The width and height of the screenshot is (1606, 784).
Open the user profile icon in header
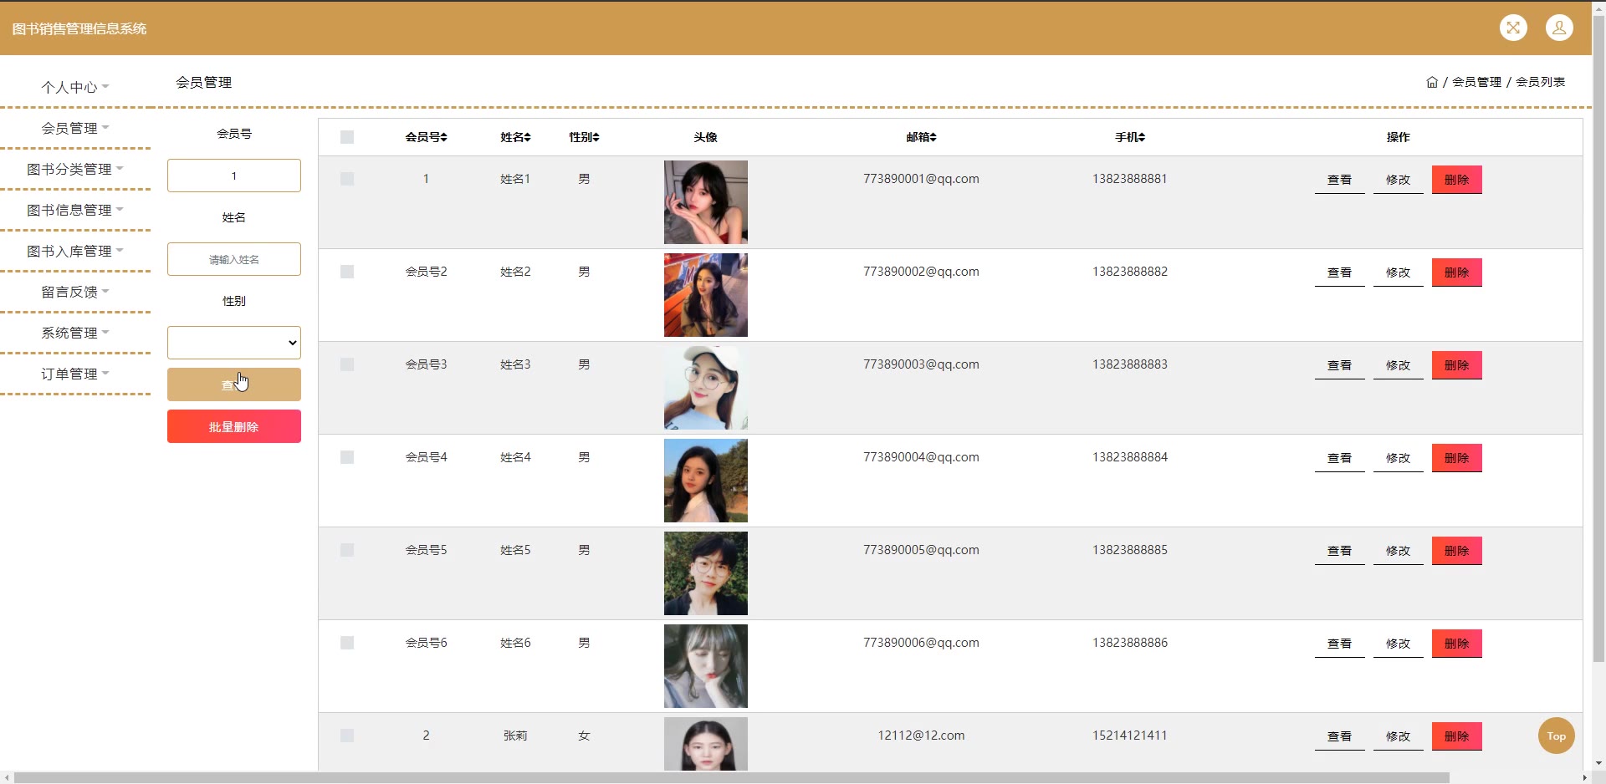pyautogui.click(x=1559, y=28)
